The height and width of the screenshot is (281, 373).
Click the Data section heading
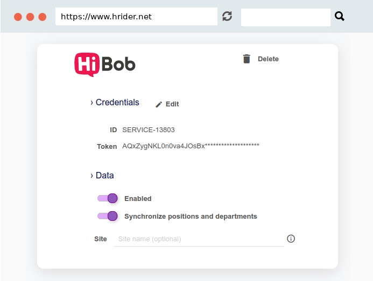(104, 175)
